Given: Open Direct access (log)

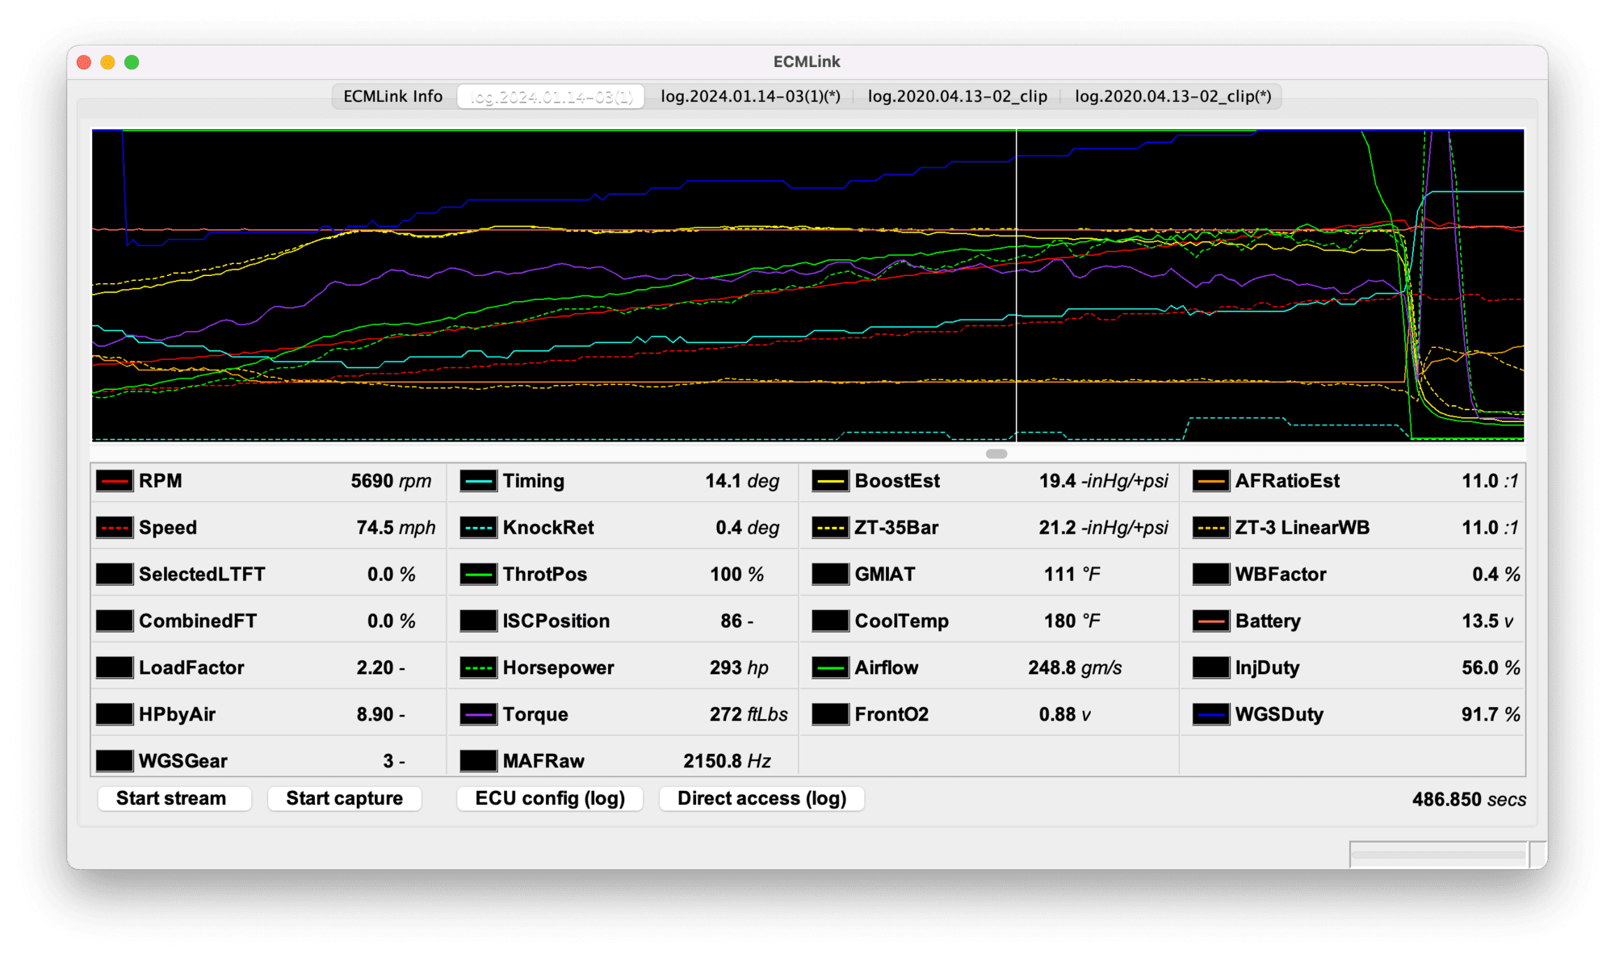Looking at the screenshot, I should pos(762,799).
